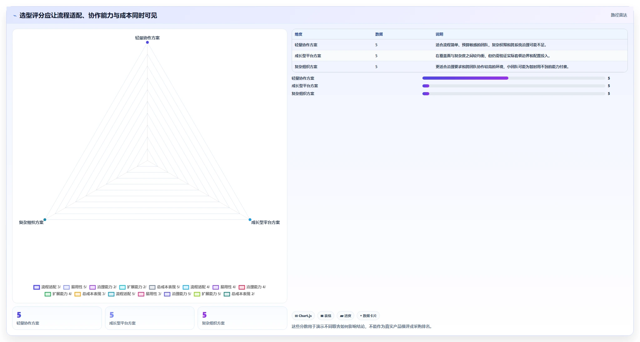Click the 数据 column header
This screenshot has width=640, height=342.
tap(379, 34)
